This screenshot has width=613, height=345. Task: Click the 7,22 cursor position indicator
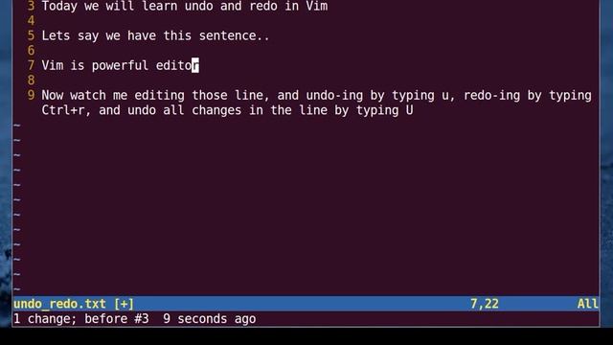pos(485,304)
